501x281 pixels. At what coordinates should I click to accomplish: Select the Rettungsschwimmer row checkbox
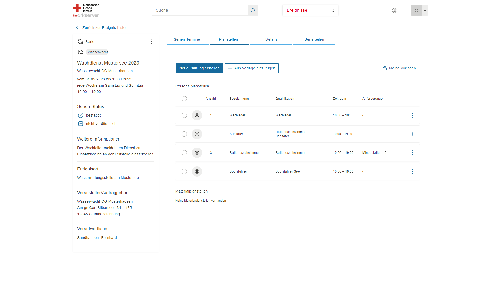[x=184, y=153]
